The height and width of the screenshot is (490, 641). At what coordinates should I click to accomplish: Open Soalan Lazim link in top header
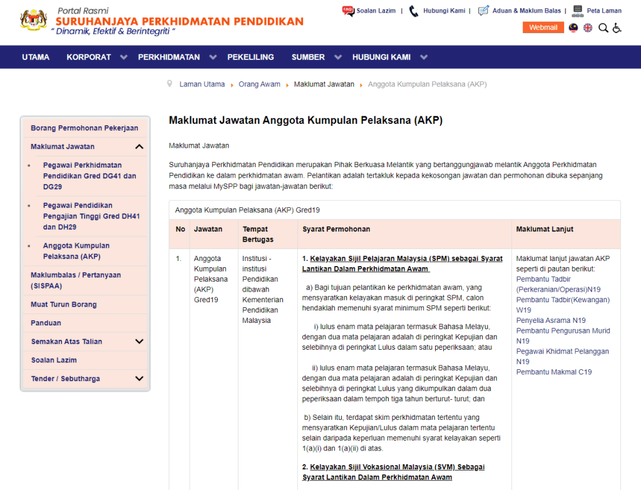[376, 11]
